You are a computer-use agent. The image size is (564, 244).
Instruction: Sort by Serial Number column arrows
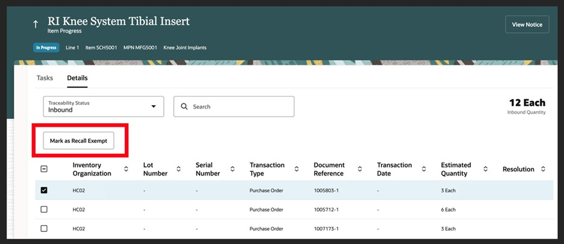(233, 169)
